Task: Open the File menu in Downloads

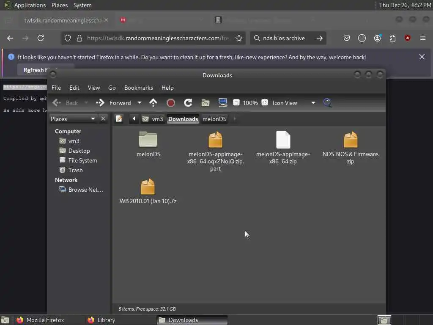Action: [x=56, y=88]
